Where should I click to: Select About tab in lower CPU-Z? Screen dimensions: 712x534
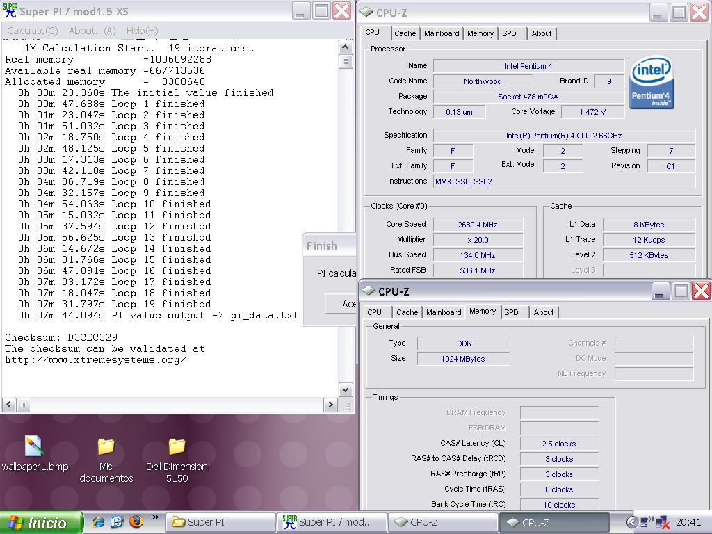544,312
